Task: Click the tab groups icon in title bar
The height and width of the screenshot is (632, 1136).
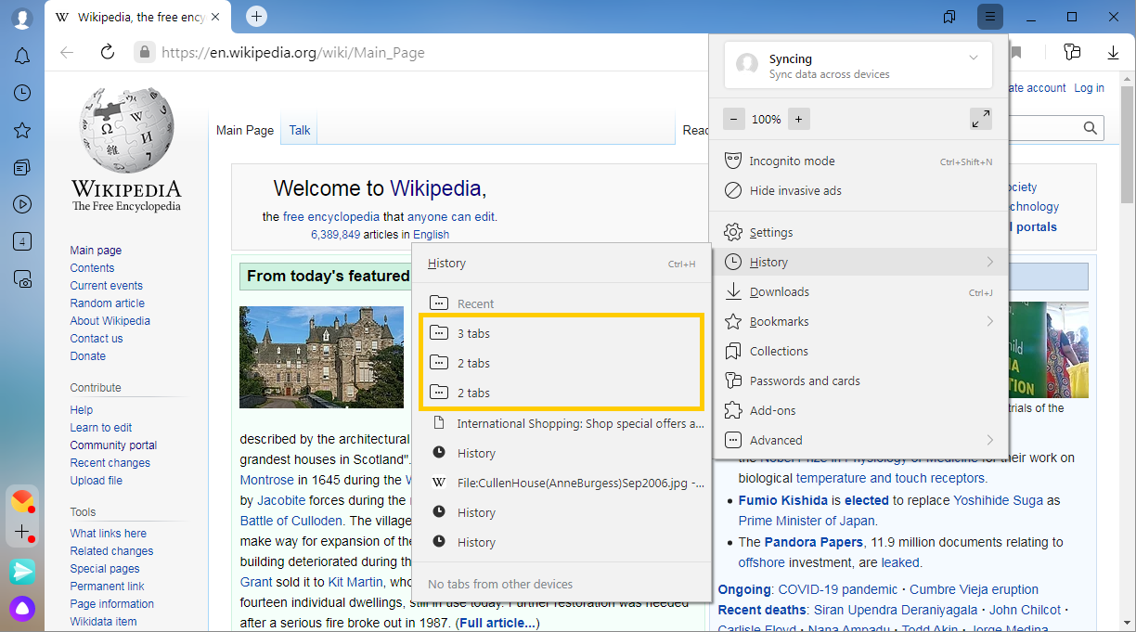Action: coord(949,17)
